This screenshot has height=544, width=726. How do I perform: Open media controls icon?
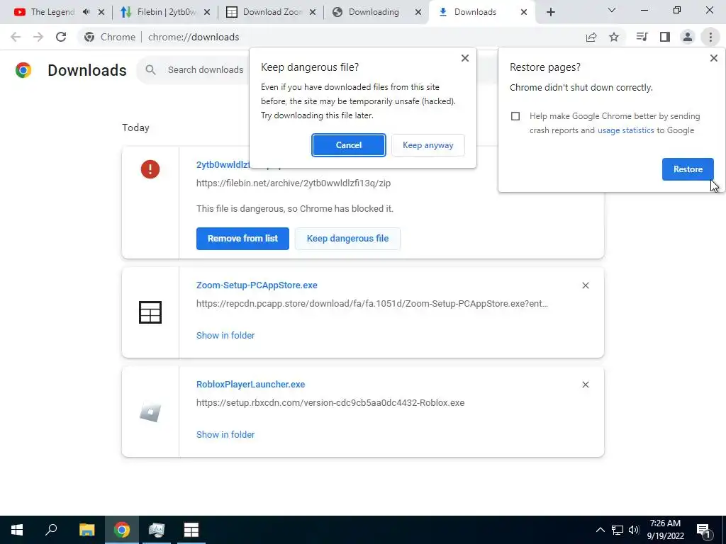(x=642, y=37)
